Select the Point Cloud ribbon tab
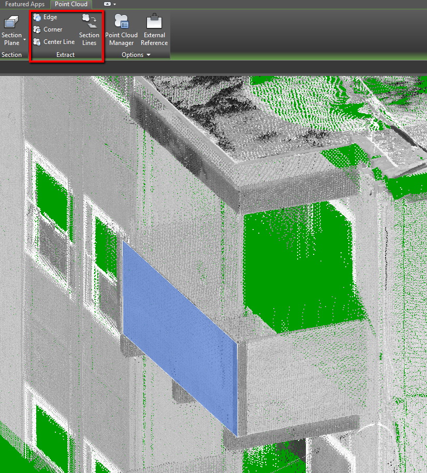 coord(71,4)
